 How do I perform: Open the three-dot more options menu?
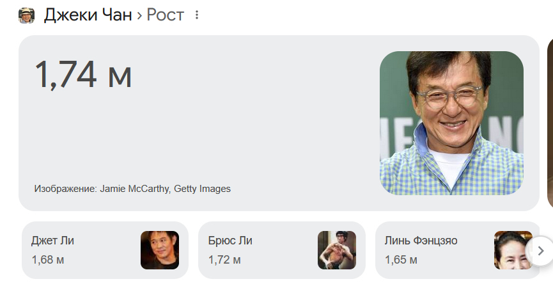click(196, 15)
